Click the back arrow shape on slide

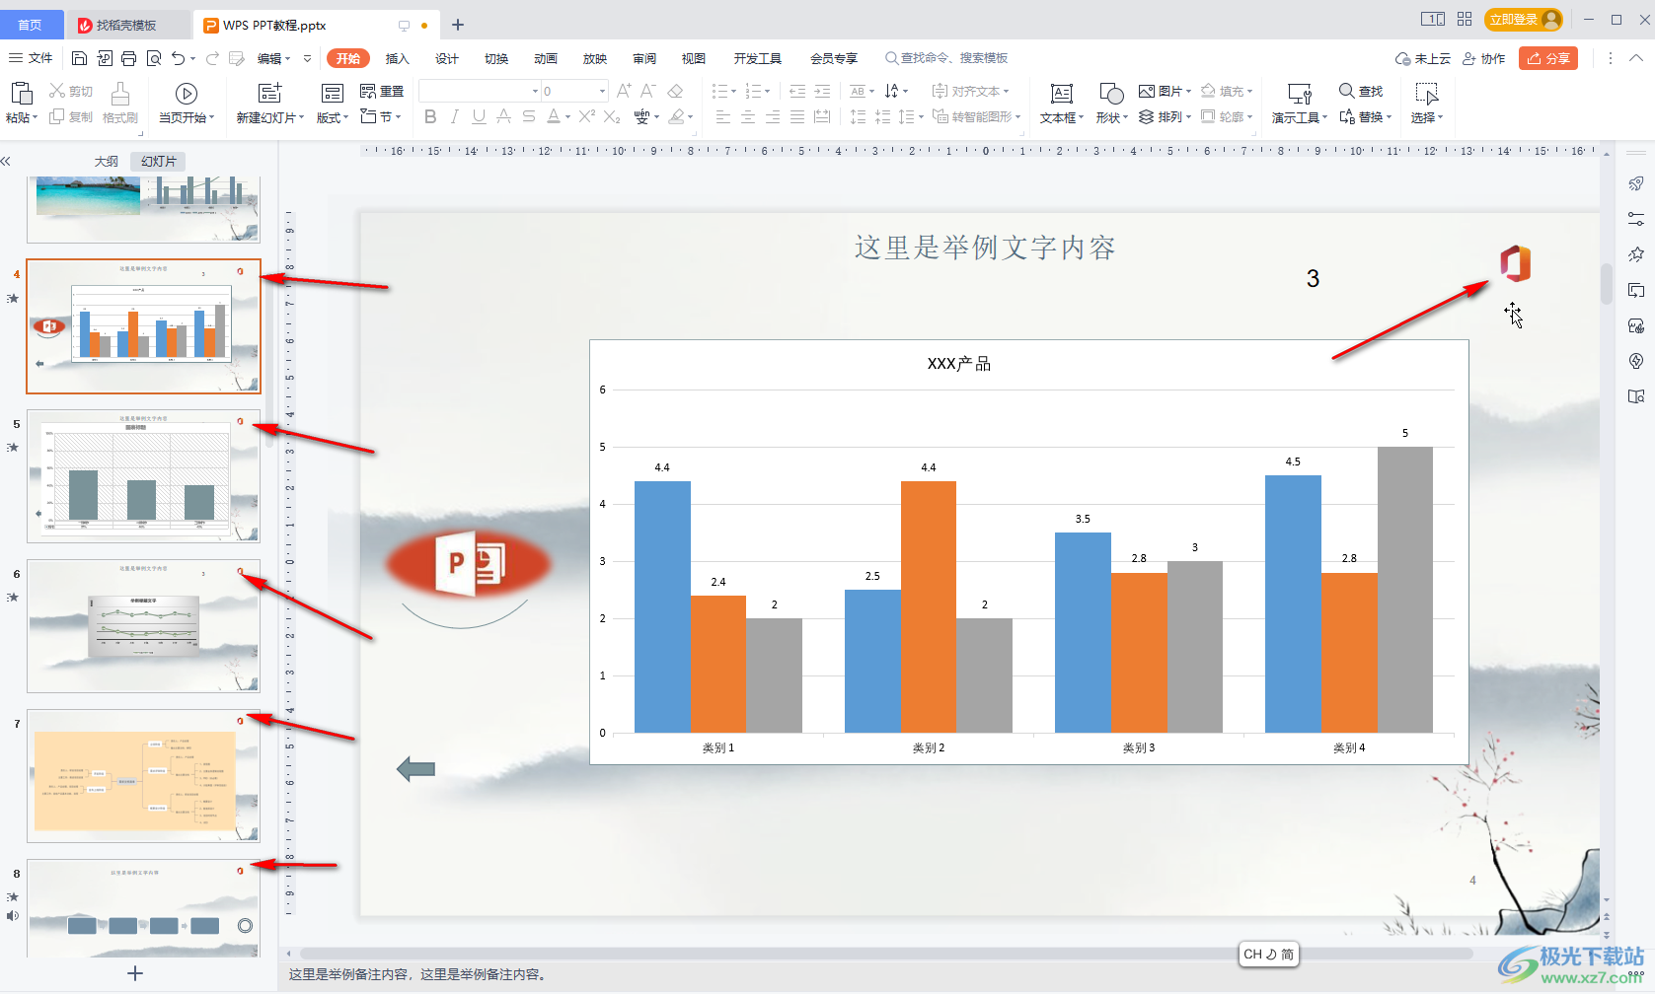pyautogui.click(x=415, y=768)
